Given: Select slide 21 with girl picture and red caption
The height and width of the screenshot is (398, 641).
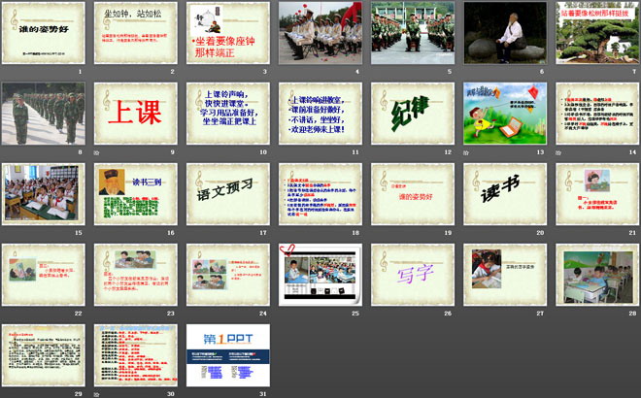Looking at the screenshot, I should [x=597, y=194].
